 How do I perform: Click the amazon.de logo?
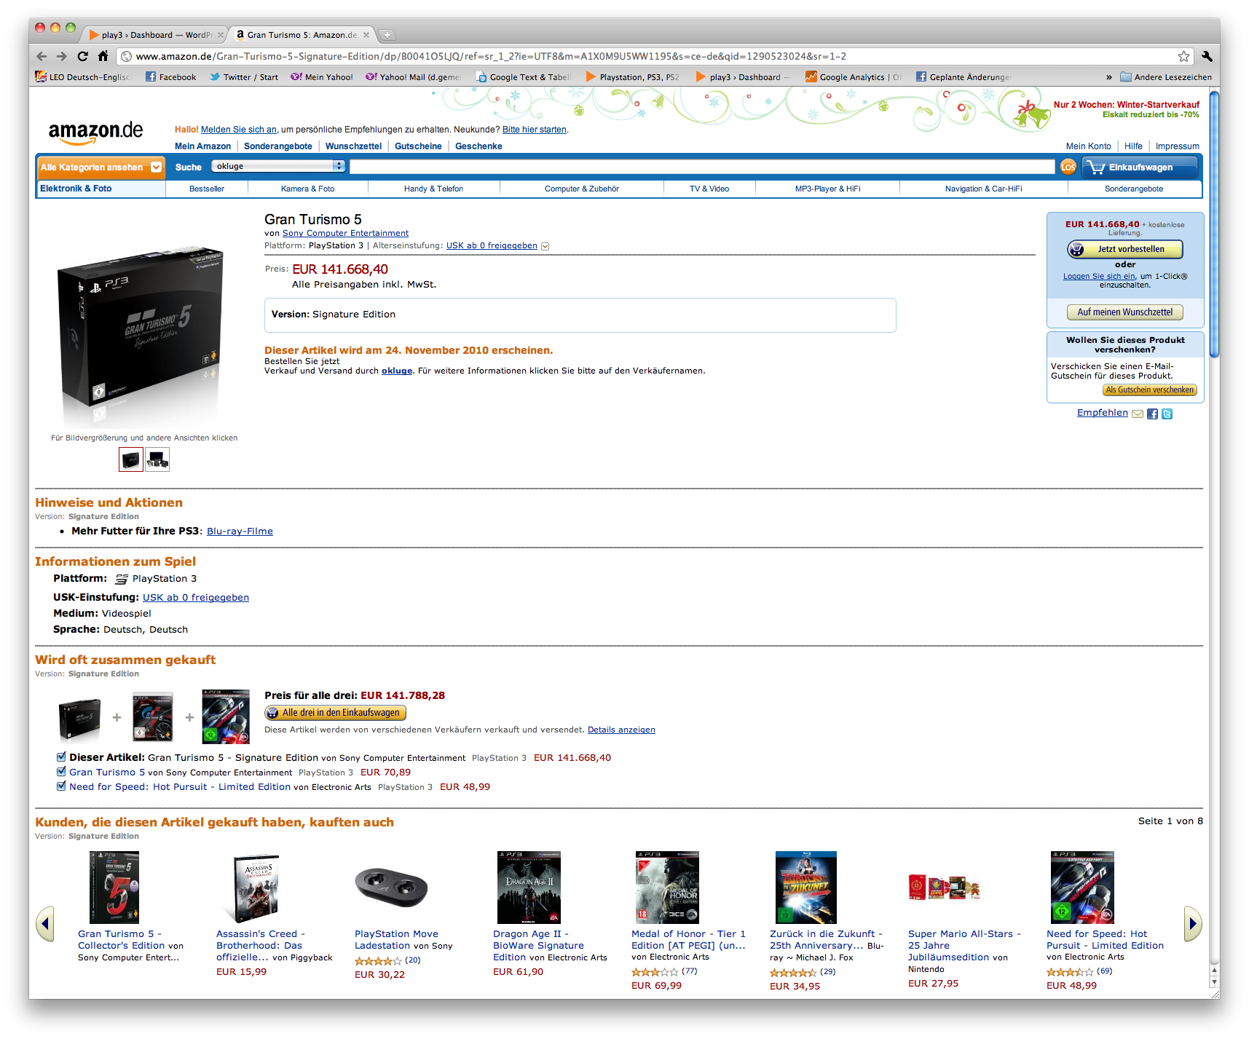[96, 133]
